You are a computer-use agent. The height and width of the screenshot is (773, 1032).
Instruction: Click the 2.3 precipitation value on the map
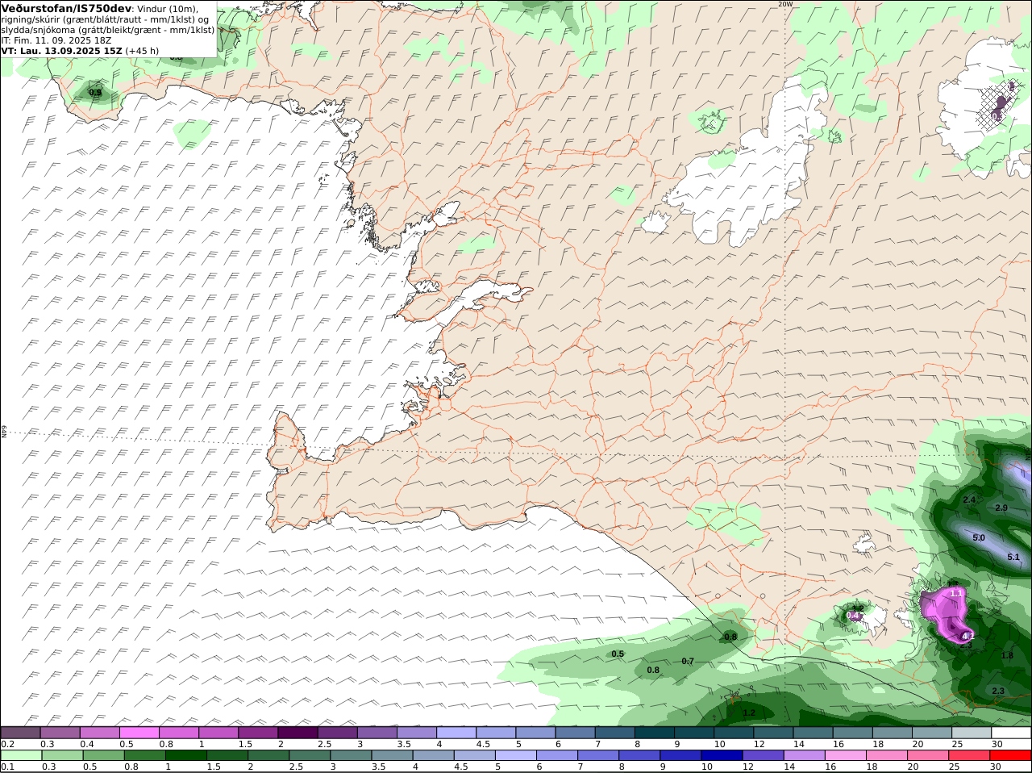pyautogui.click(x=998, y=691)
